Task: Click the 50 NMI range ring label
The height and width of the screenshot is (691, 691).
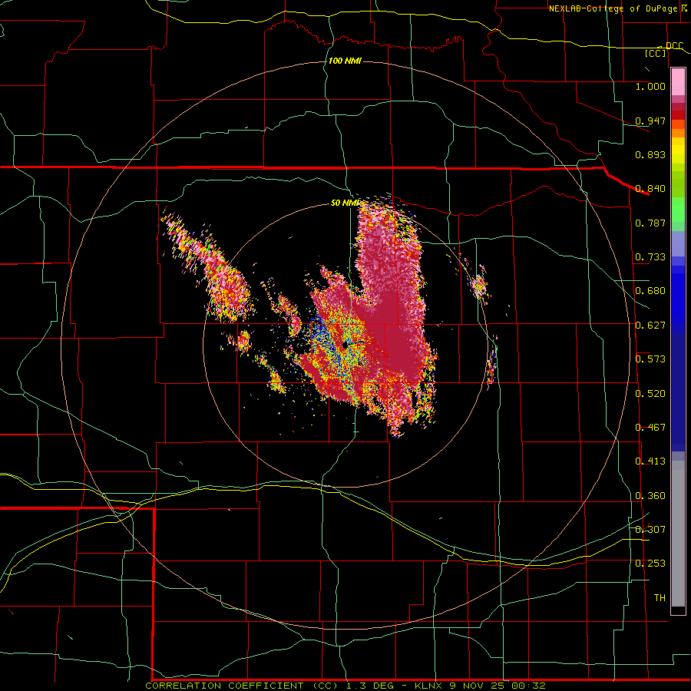Action: pos(345,203)
